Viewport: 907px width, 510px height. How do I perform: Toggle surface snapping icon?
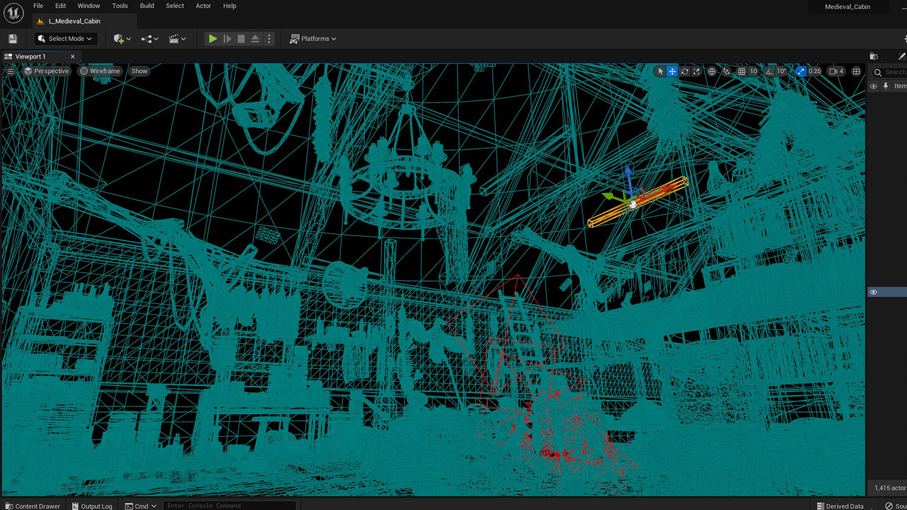click(x=726, y=71)
